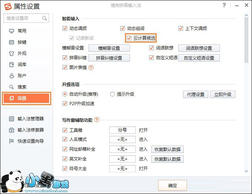252x194 pixels.
Task: Click the 网址邮箱补全 hotkey field
Action: [x=122, y=149]
